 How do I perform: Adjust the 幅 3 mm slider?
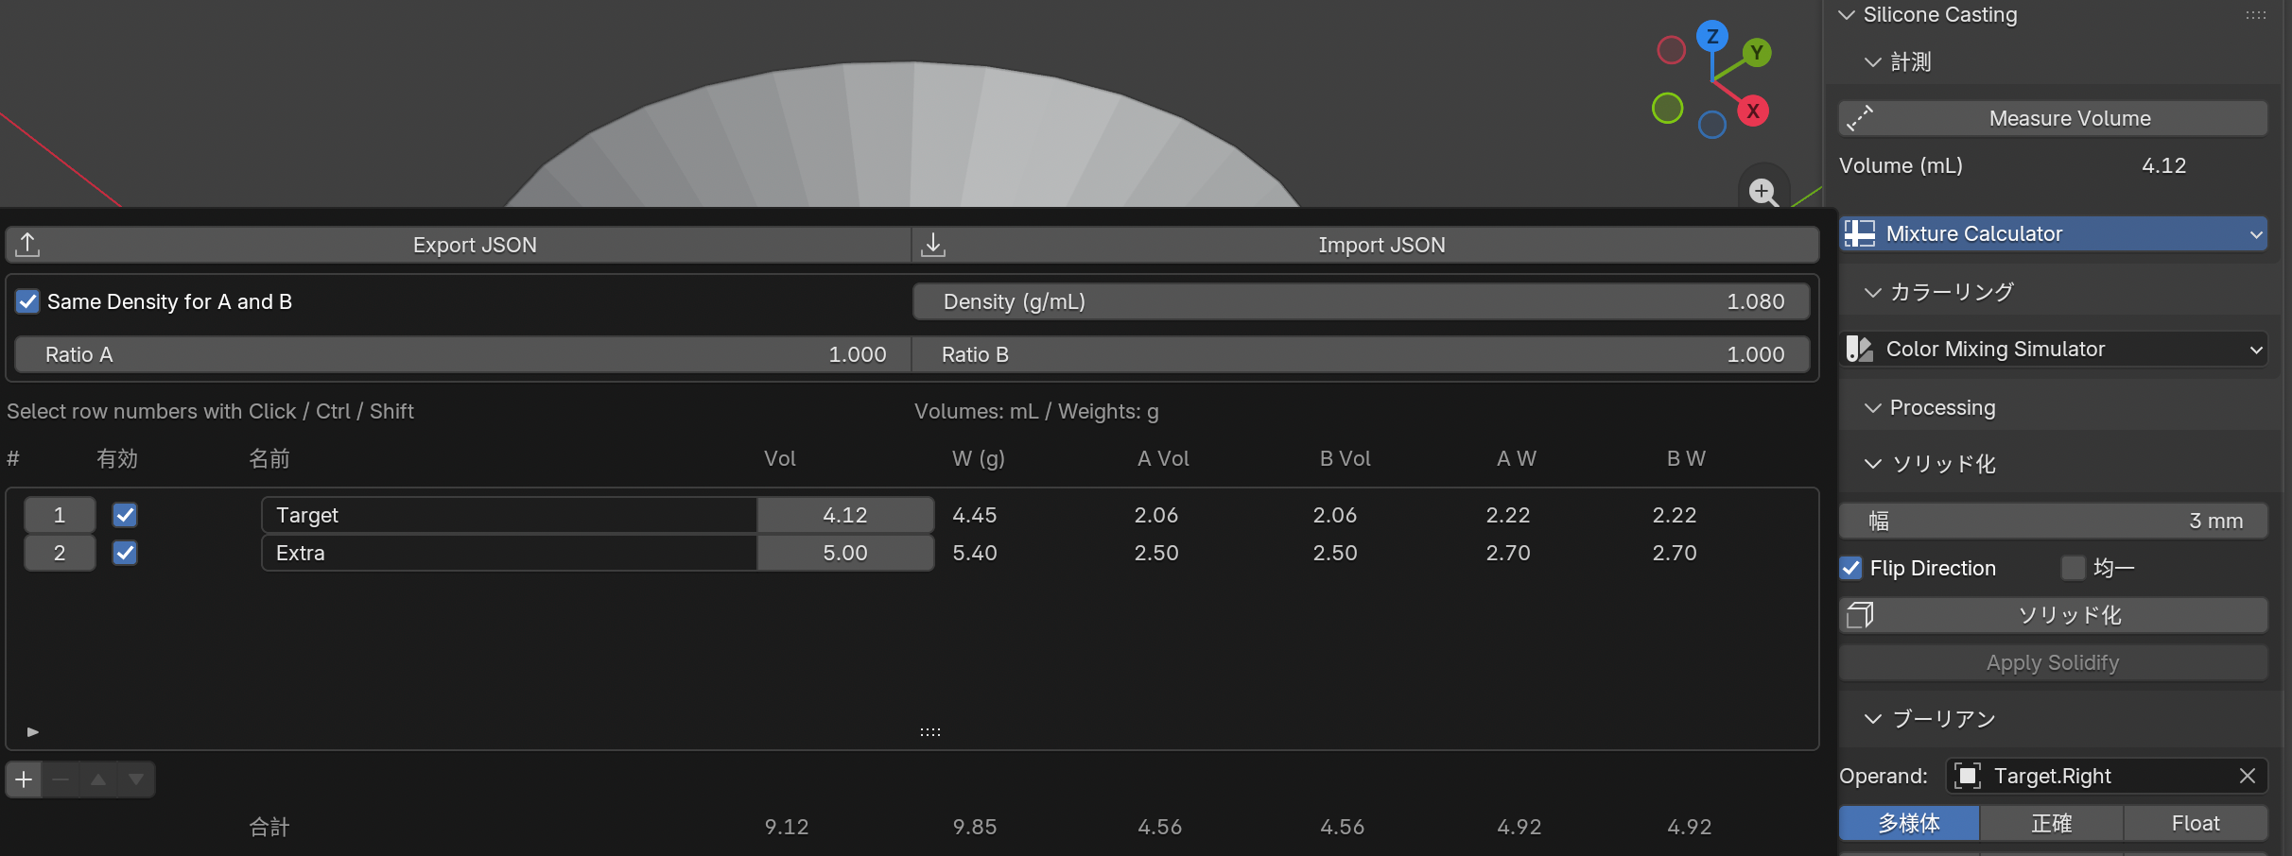click(x=2054, y=521)
